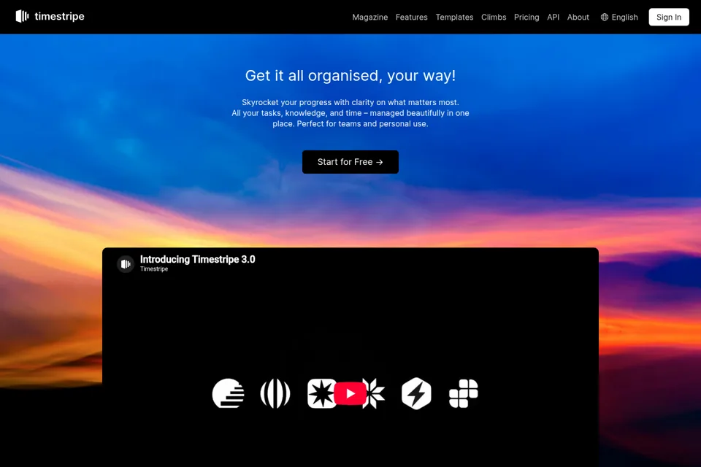
Task: Open the Timestripe channel name link
Action: click(x=154, y=269)
